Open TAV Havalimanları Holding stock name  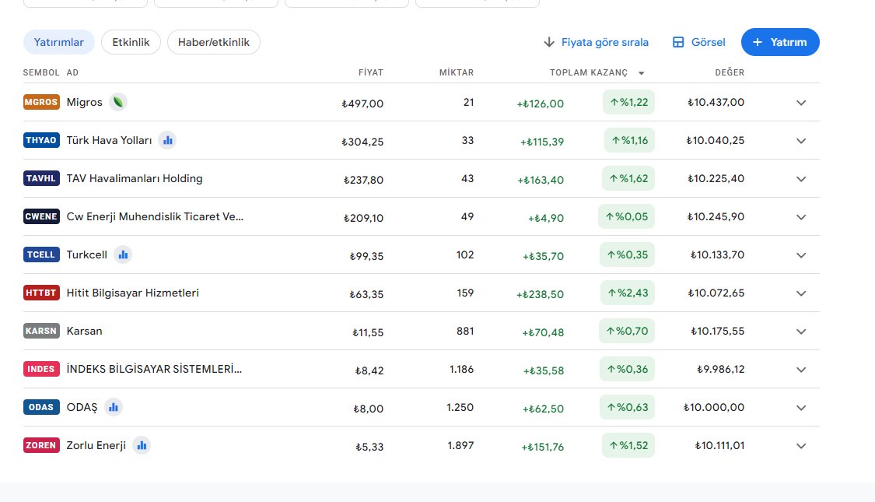tap(135, 179)
